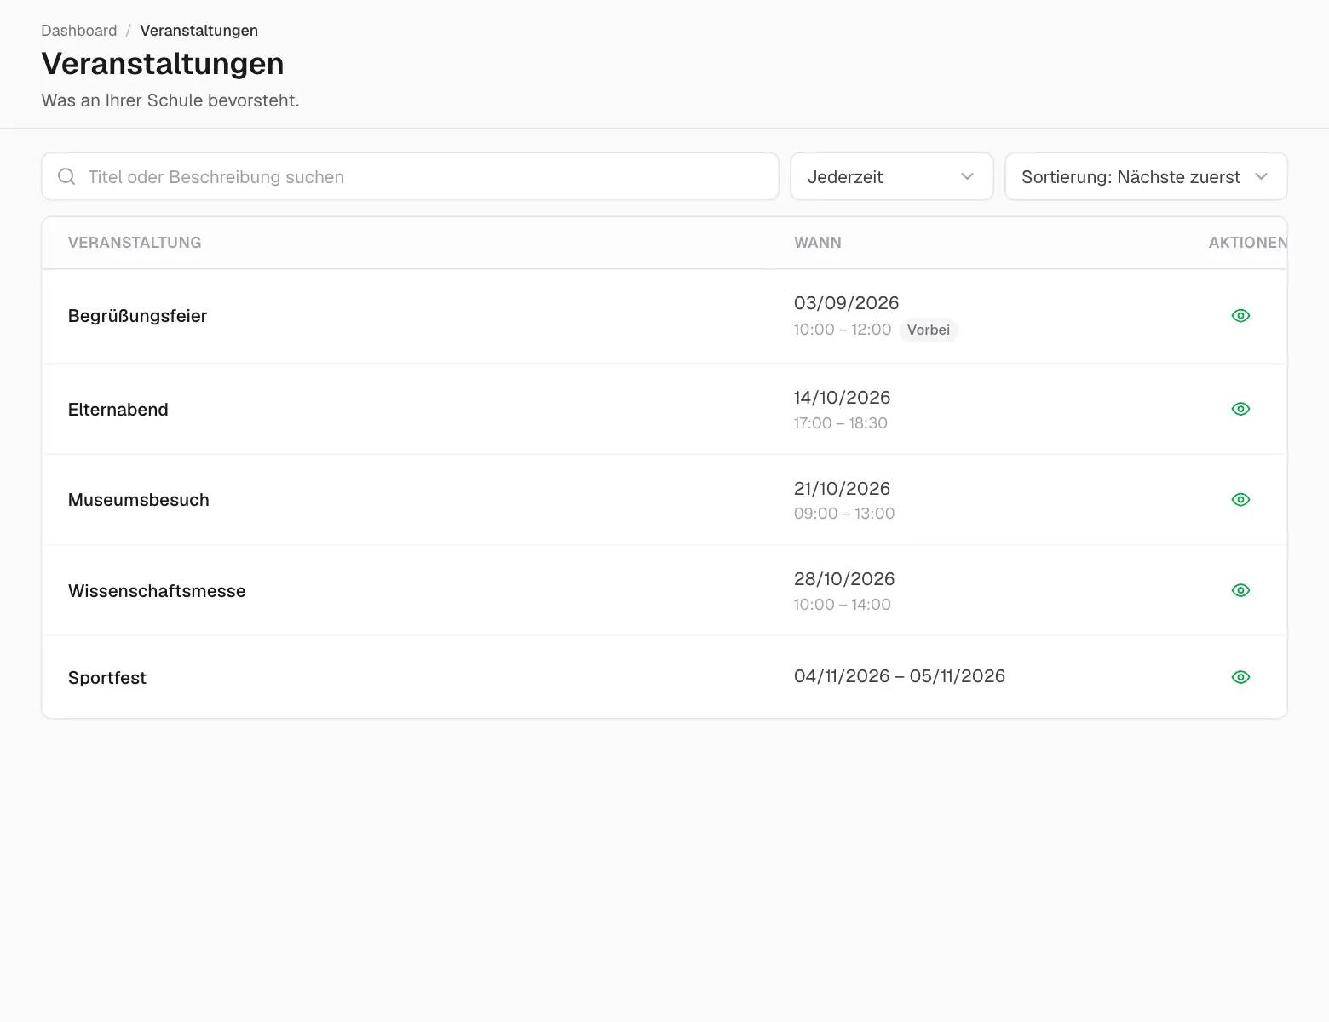Select the Sportfest event name
Screen dimensions: 1329x1022
tap(107, 678)
